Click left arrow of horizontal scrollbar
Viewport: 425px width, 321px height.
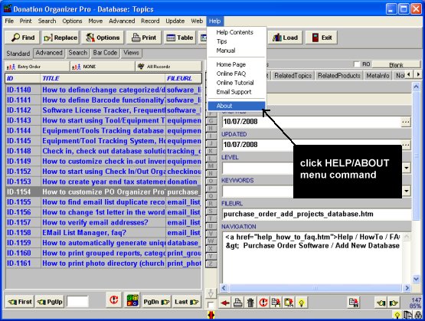tap(224, 288)
